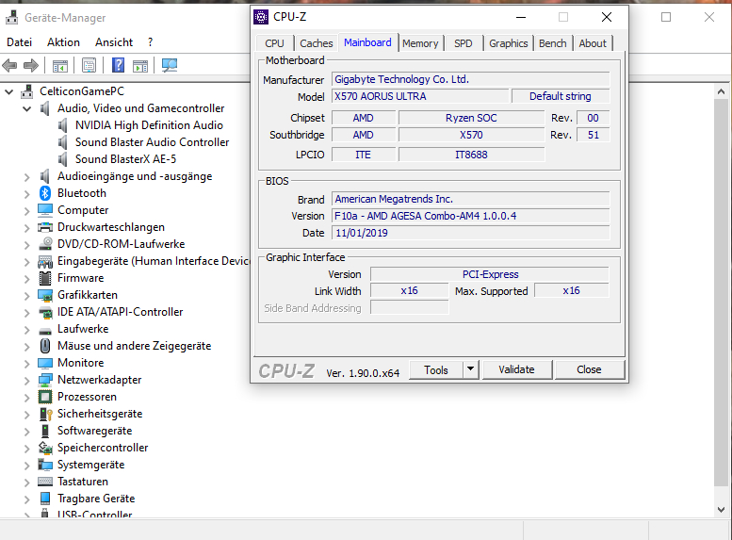Expand the Eingabegeräte (Human Interface Devices) chevron
This screenshot has width=732, height=540.
point(27,262)
